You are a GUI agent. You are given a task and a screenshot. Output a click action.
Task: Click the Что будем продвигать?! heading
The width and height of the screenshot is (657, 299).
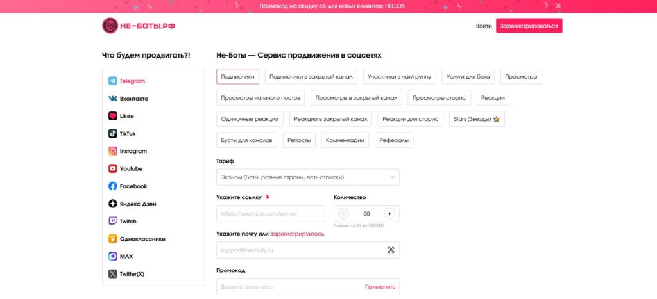(x=146, y=55)
